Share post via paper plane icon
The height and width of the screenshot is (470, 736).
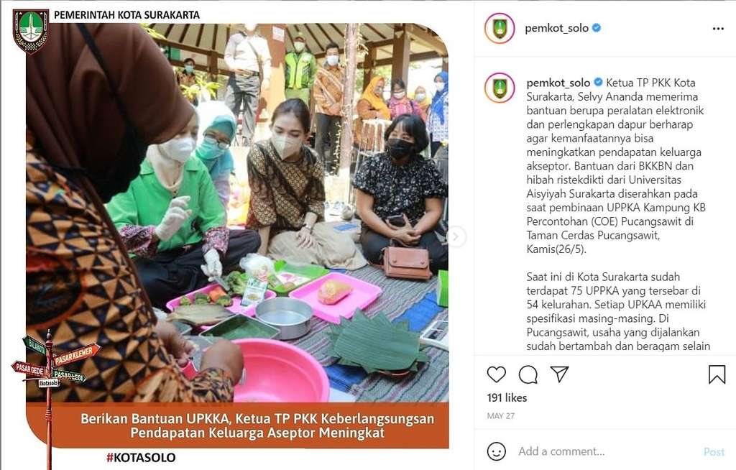[x=559, y=374]
